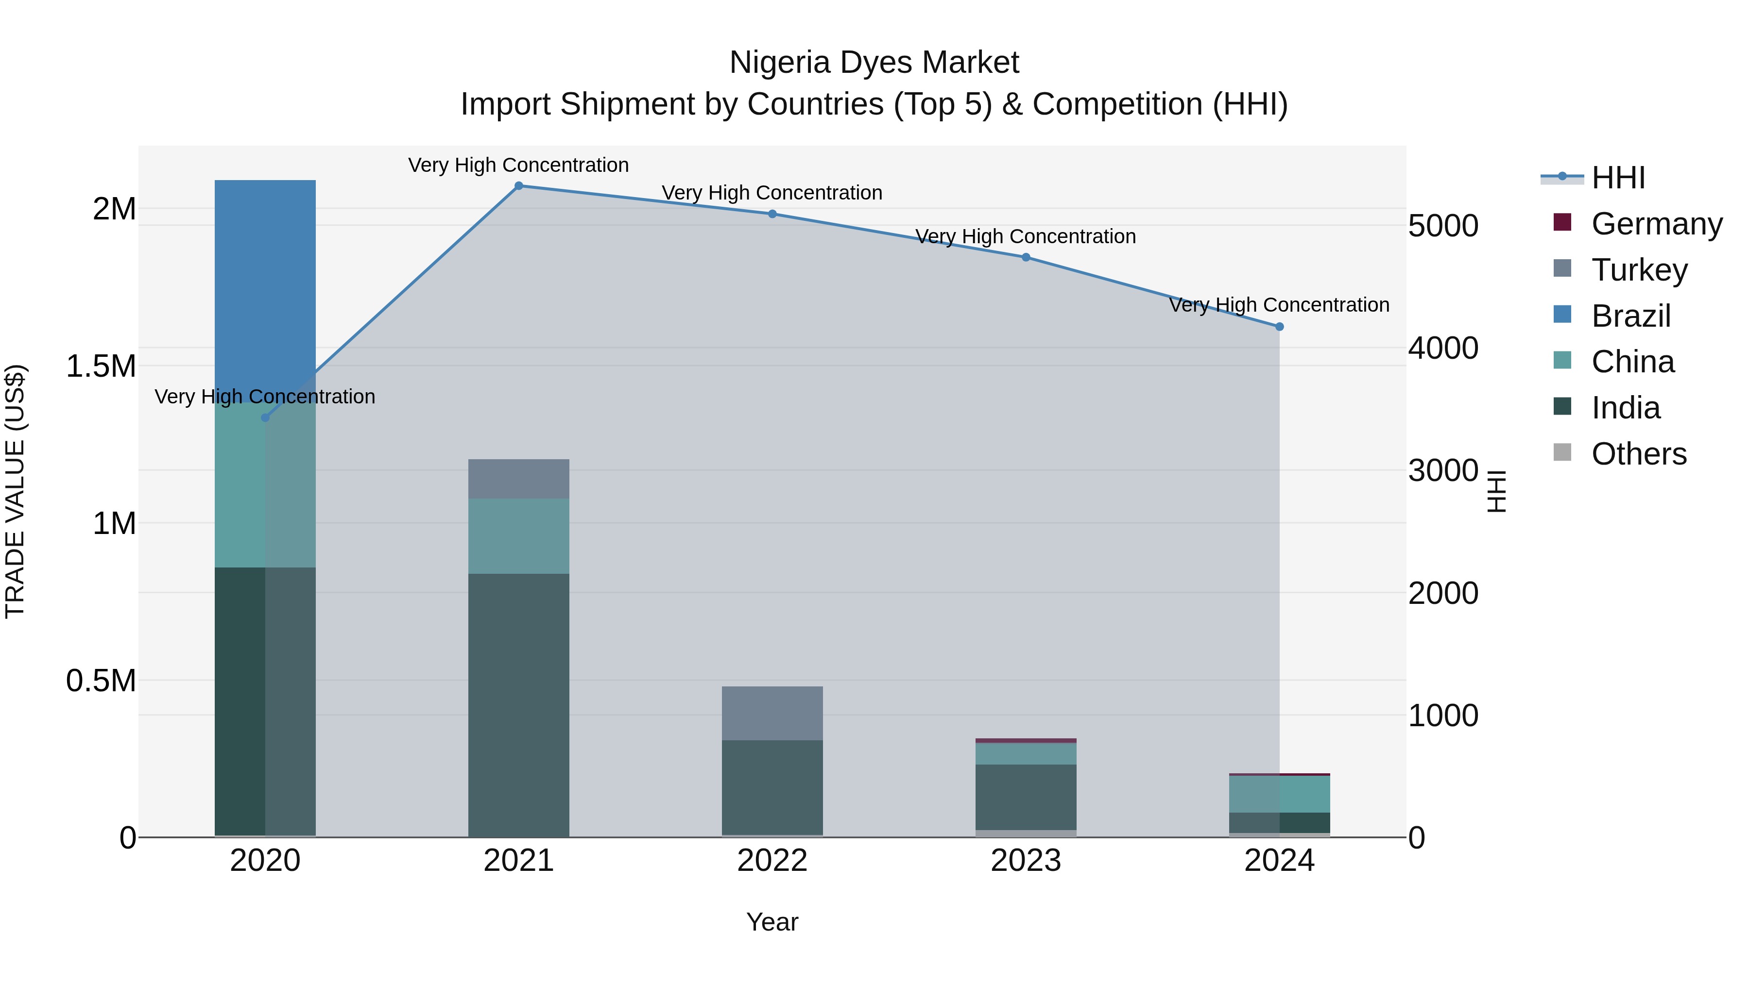1749x983 pixels.
Task: Click the 2020 x-axis label
Action: (x=265, y=861)
